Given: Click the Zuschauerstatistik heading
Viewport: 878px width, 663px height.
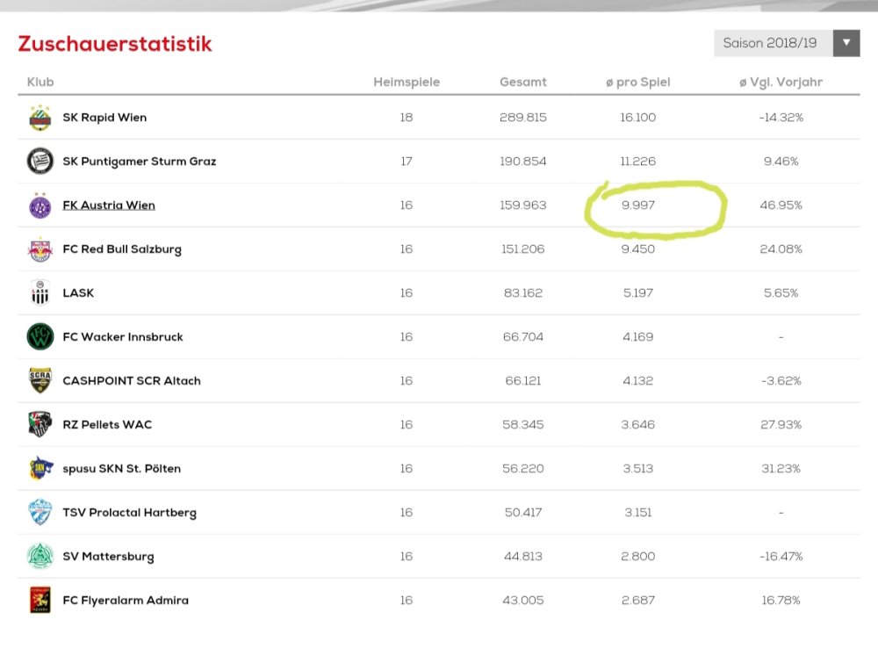Looking at the screenshot, I should coord(115,44).
